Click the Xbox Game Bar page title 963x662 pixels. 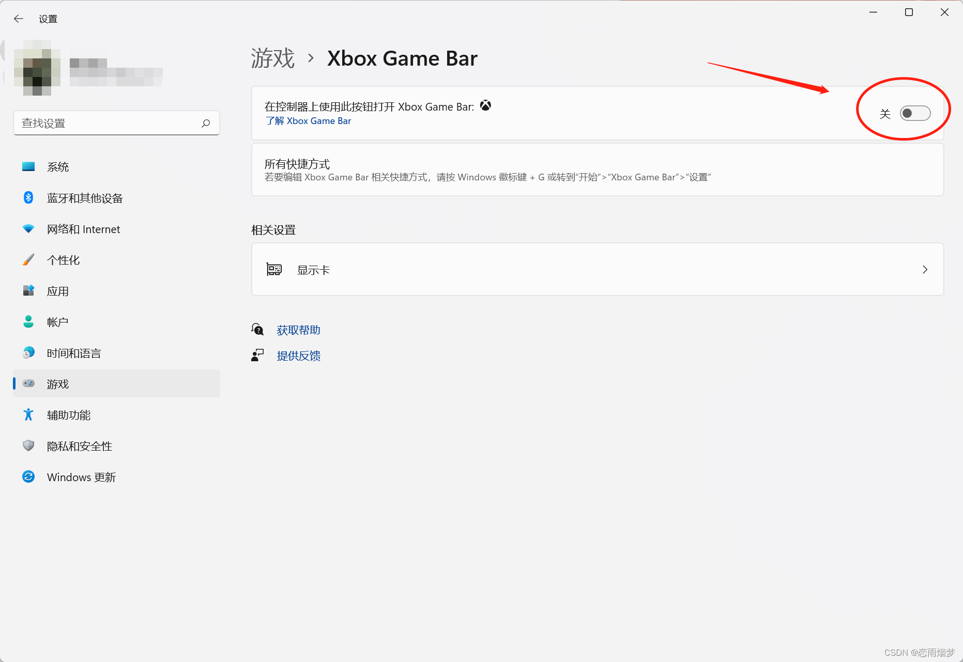(x=402, y=58)
